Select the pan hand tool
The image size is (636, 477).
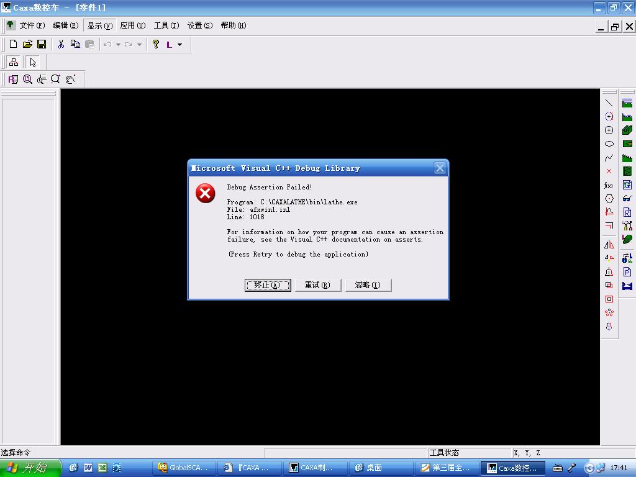70,79
